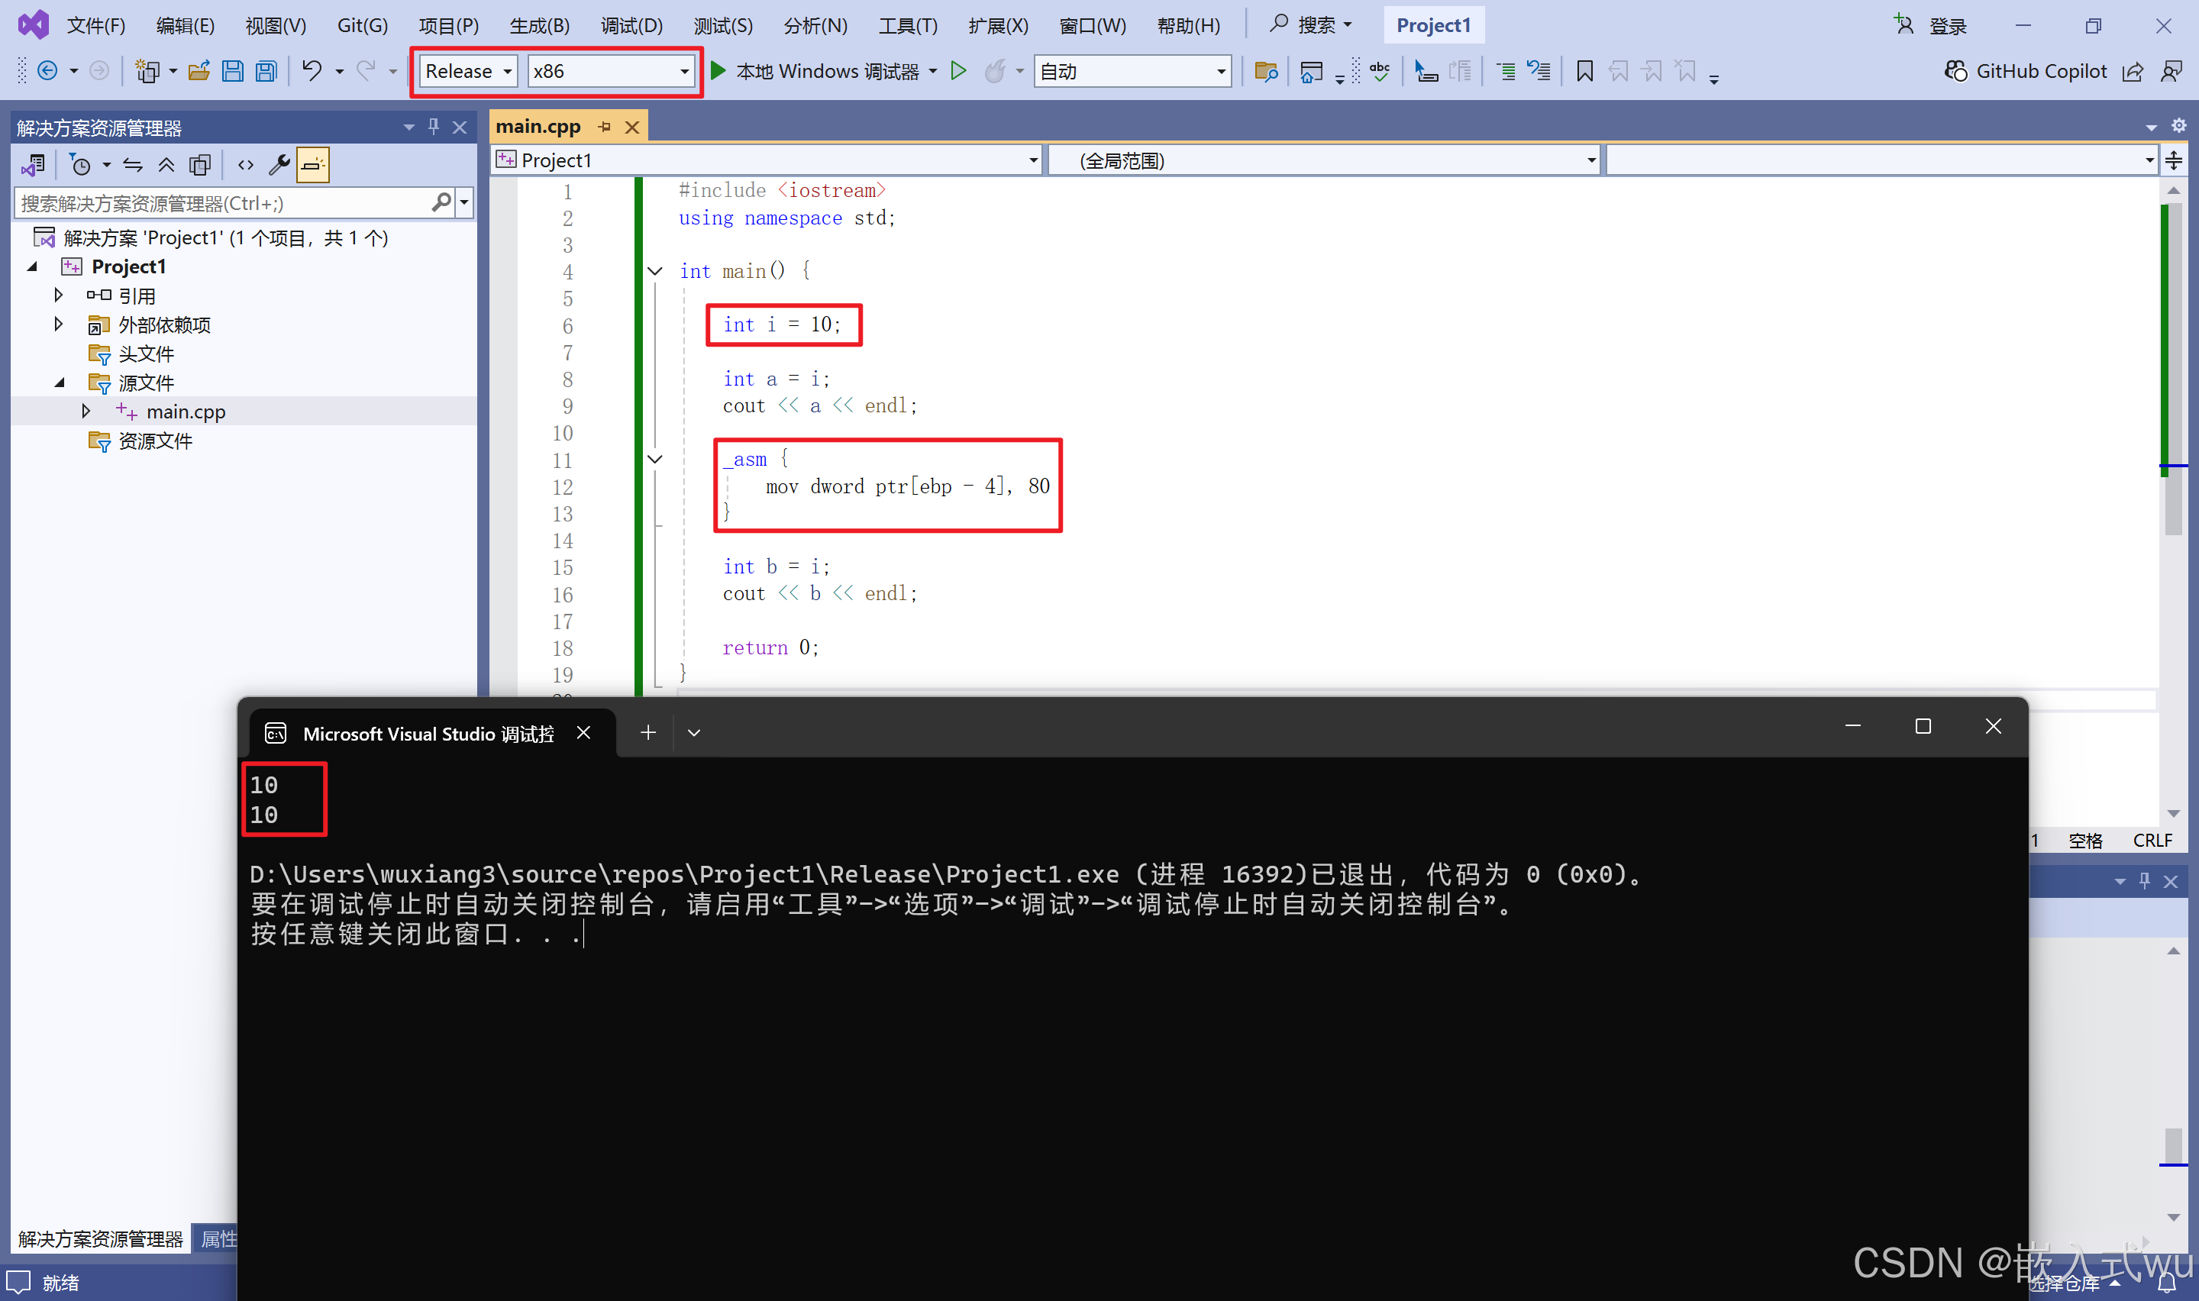The height and width of the screenshot is (1301, 2199).
Task: Open the 工具(T) menu
Action: point(908,25)
